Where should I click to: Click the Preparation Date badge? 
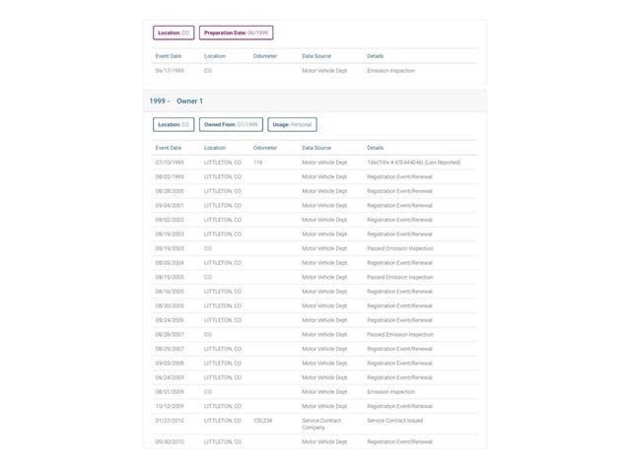[x=237, y=33]
